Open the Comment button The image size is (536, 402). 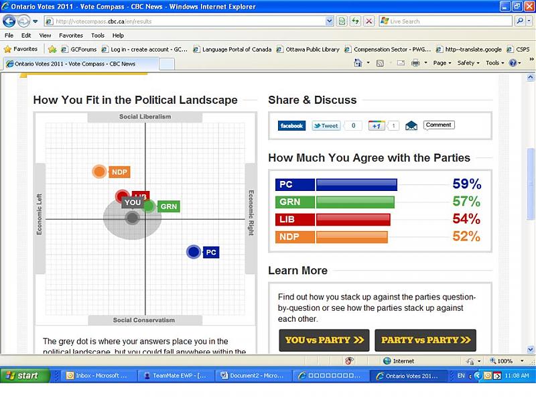coord(439,125)
